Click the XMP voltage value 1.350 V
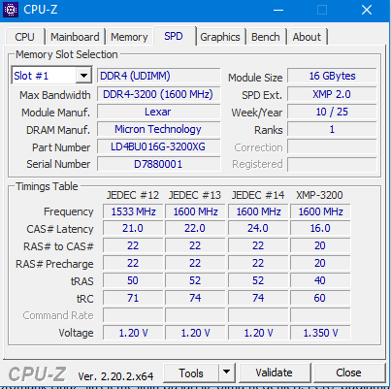The width and height of the screenshot is (391, 389). click(320, 333)
